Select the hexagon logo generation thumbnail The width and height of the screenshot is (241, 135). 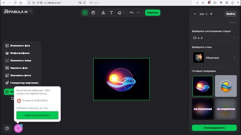226,86
